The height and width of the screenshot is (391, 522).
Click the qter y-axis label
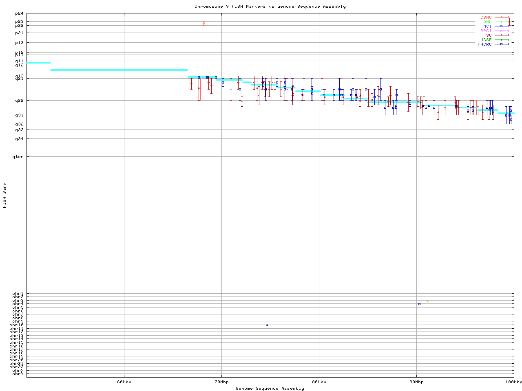pos(18,156)
